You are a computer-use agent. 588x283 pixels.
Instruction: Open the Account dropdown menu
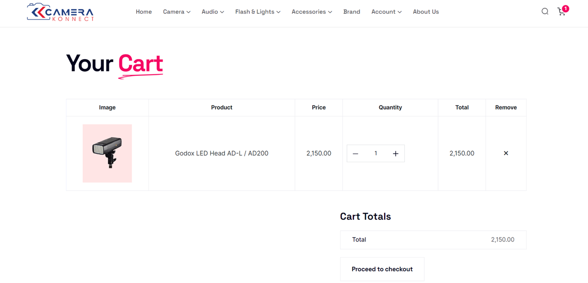[386, 12]
